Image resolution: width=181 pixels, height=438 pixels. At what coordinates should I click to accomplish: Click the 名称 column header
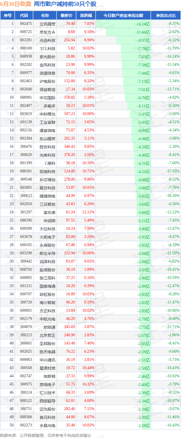(x=45, y=16)
